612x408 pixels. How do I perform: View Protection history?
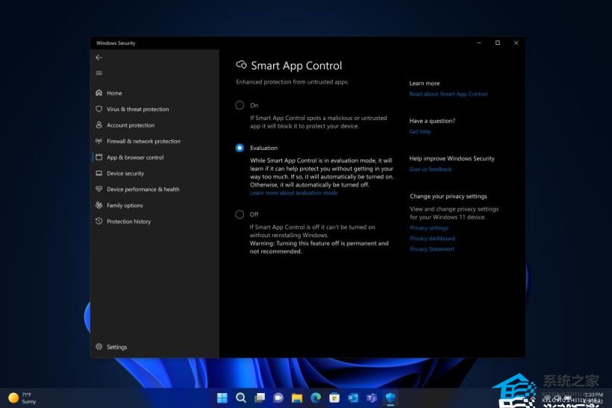coord(128,222)
